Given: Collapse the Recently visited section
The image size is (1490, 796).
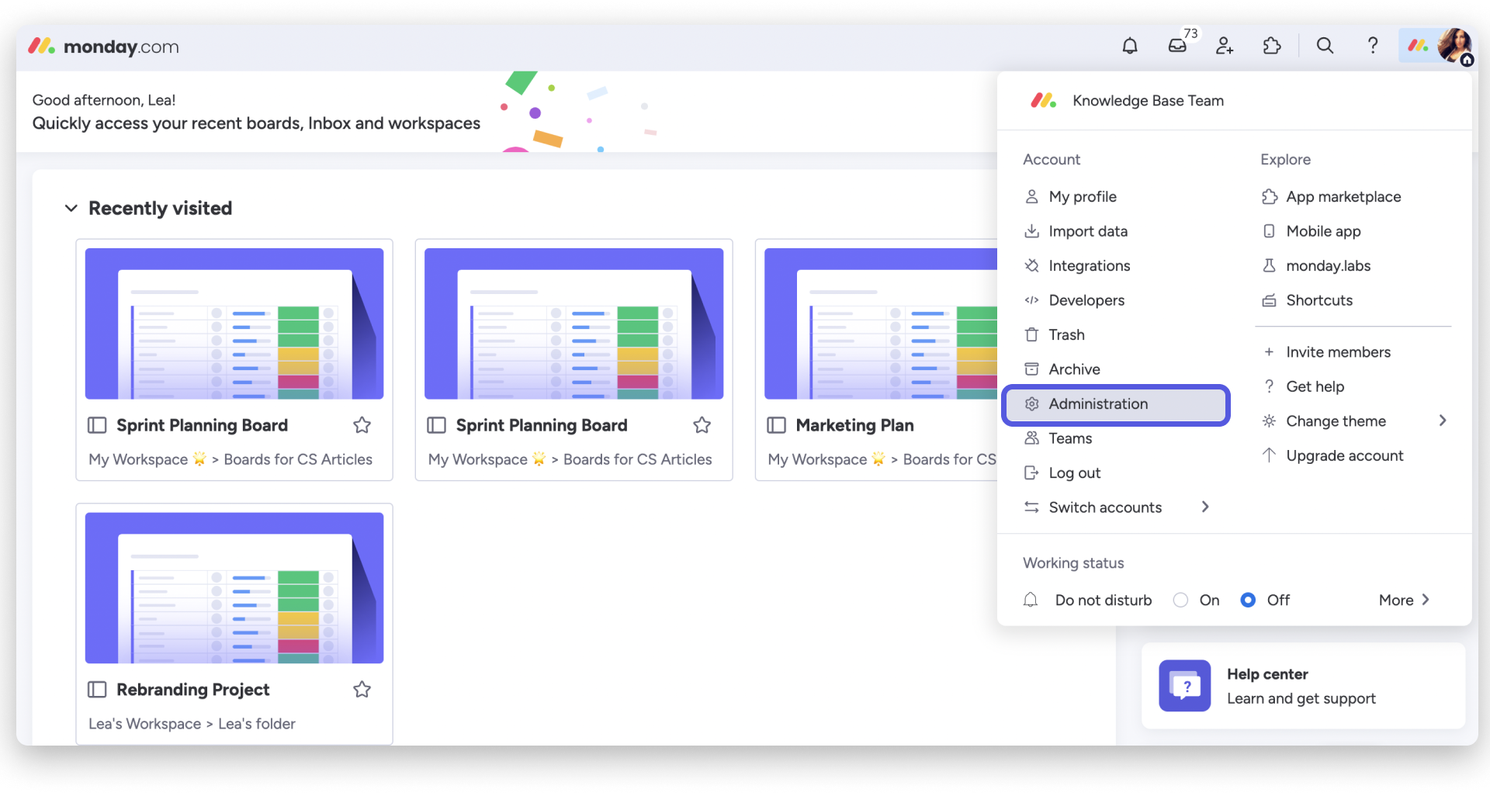Looking at the screenshot, I should (x=71, y=208).
